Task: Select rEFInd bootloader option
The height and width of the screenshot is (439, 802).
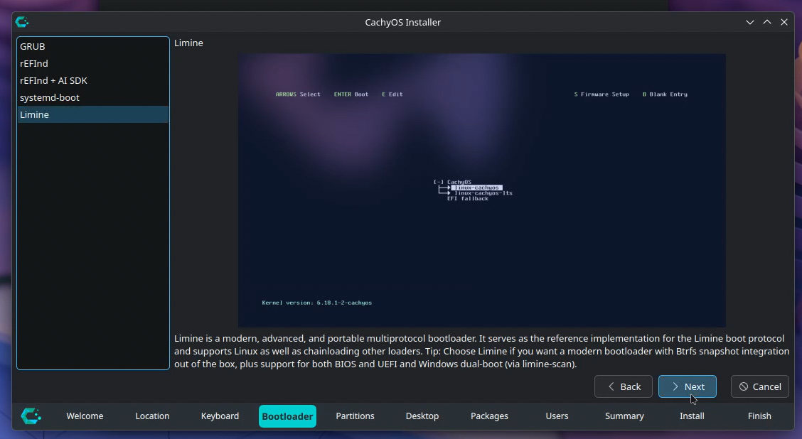Action: (93, 63)
